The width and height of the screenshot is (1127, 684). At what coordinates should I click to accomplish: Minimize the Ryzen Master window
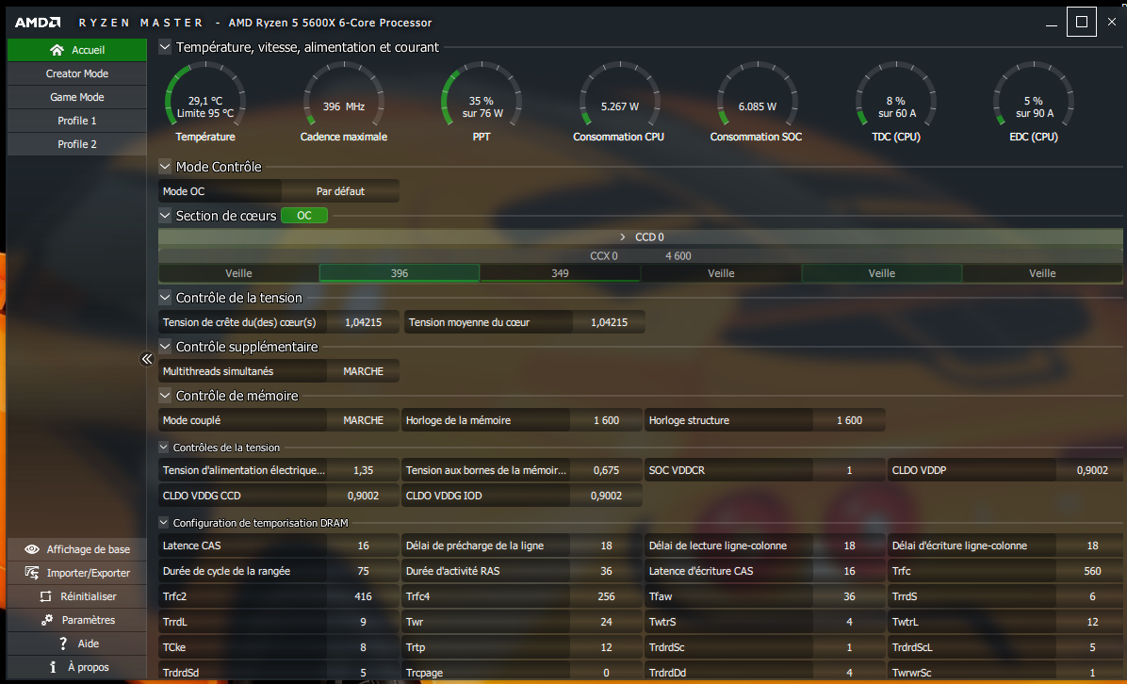(x=1052, y=23)
